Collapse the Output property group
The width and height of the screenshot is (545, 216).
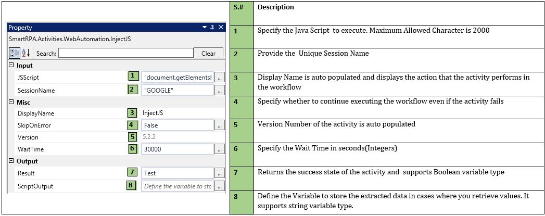click(x=12, y=161)
